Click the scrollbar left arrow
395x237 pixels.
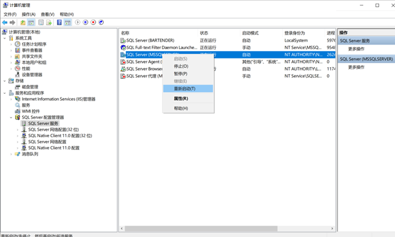(122, 228)
